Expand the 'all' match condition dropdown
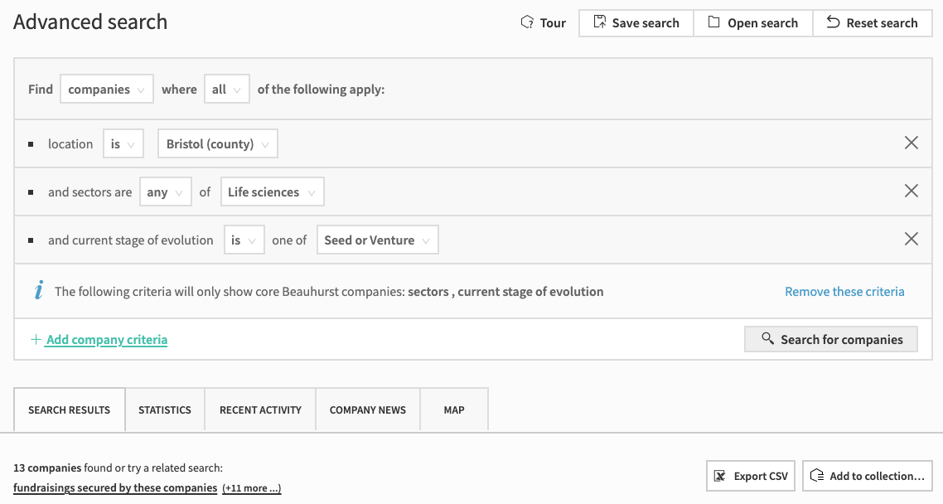This screenshot has width=943, height=504. tap(227, 90)
